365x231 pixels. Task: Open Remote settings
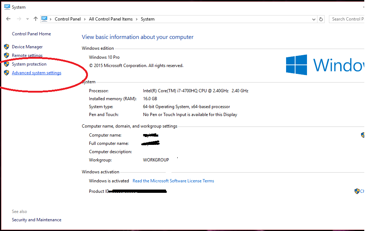coord(27,55)
